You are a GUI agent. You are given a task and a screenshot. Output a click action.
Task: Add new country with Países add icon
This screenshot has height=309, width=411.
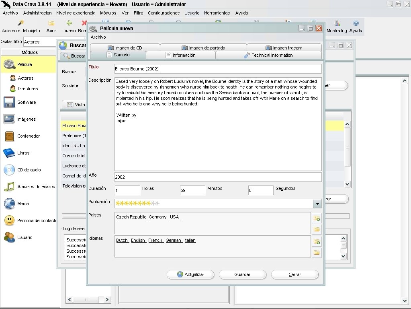[317, 218]
